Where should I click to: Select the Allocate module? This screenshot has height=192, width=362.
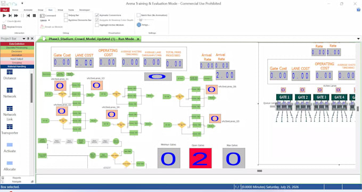point(10,165)
